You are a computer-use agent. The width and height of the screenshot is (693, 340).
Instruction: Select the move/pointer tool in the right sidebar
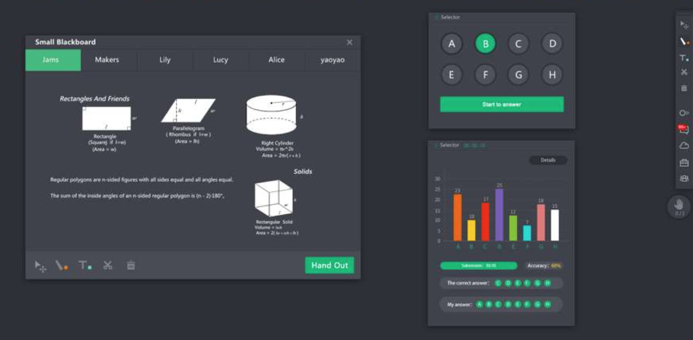click(x=684, y=26)
